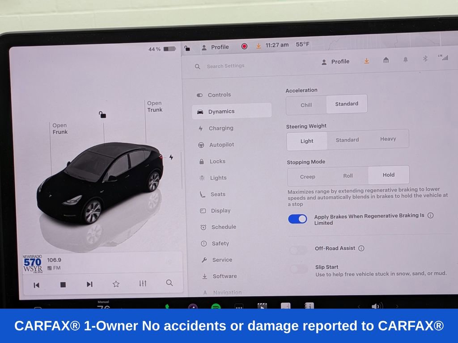The width and height of the screenshot is (458, 343).
Task: Tap the 55°F outside temperature
Action: [302, 44]
